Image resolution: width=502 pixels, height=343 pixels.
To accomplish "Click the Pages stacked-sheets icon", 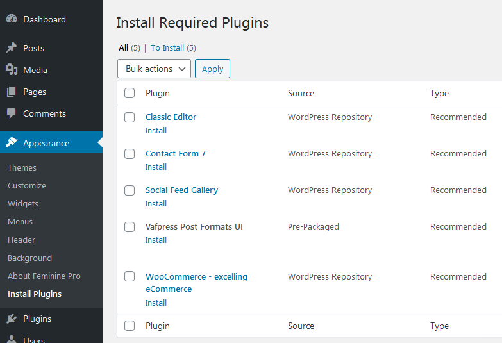I will click(x=12, y=92).
